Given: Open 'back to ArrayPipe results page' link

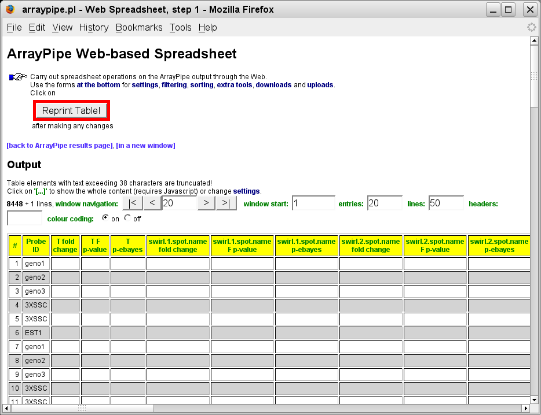Looking at the screenshot, I should tap(60, 145).
